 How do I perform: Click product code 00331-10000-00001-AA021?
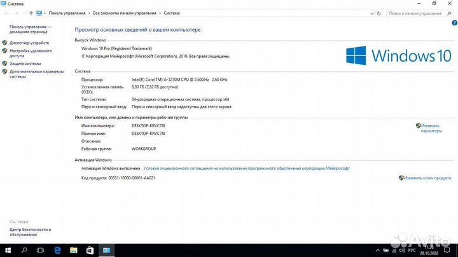click(132, 178)
